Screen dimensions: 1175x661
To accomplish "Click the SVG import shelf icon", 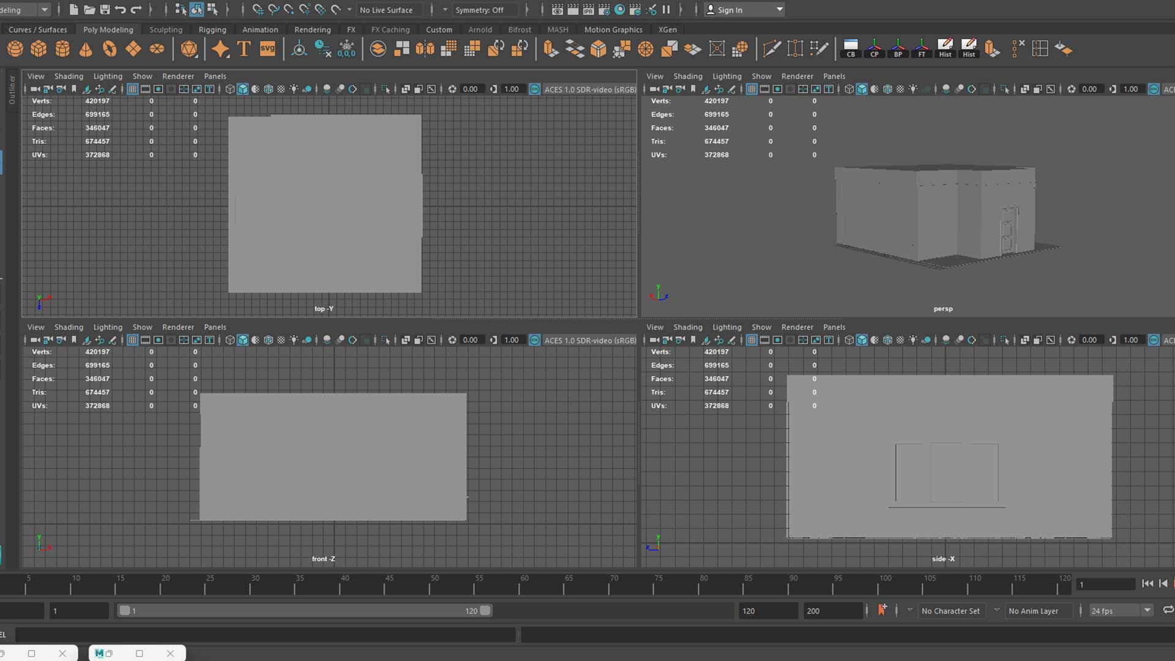I will tap(267, 49).
